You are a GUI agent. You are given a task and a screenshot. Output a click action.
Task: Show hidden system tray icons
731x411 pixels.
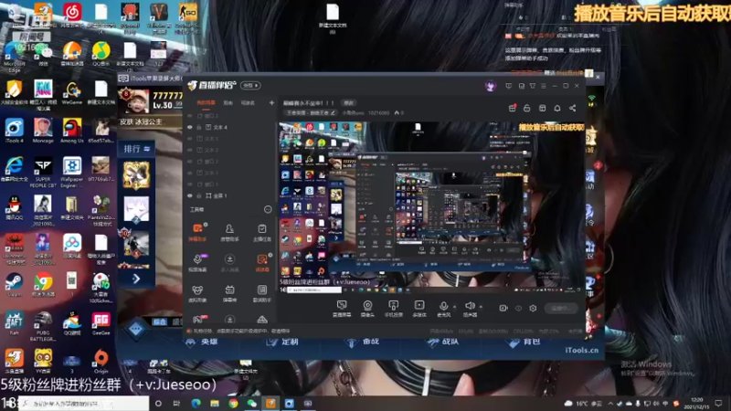coord(610,404)
